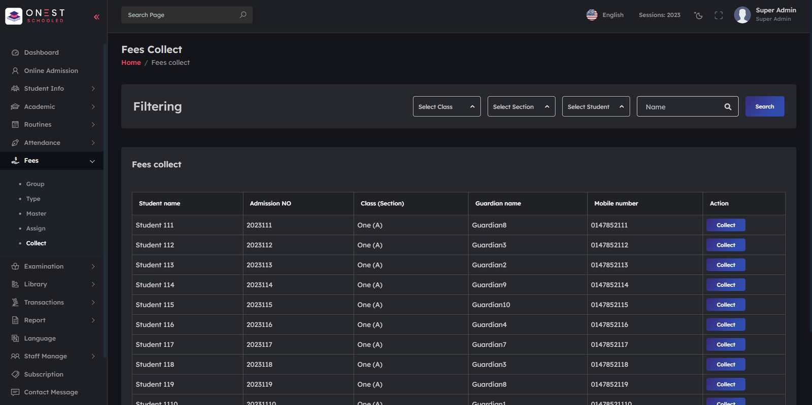Click the blue Search button

click(x=764, y=106)
